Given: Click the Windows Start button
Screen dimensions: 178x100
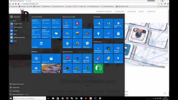Looking at the screenshot, I should click(x=11, y=98).
